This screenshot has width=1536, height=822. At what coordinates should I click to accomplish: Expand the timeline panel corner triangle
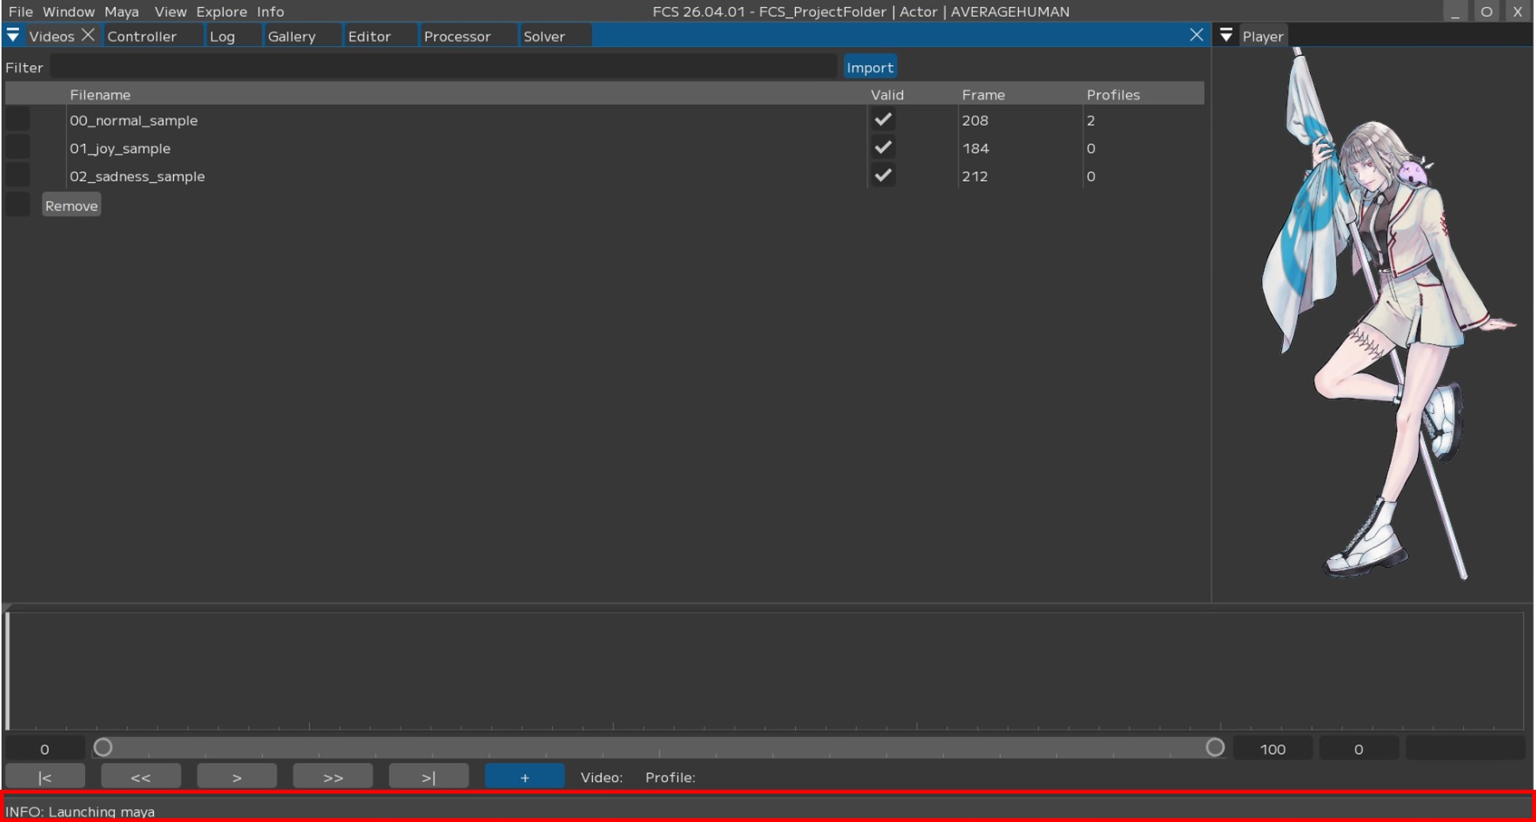pos(7,607)
